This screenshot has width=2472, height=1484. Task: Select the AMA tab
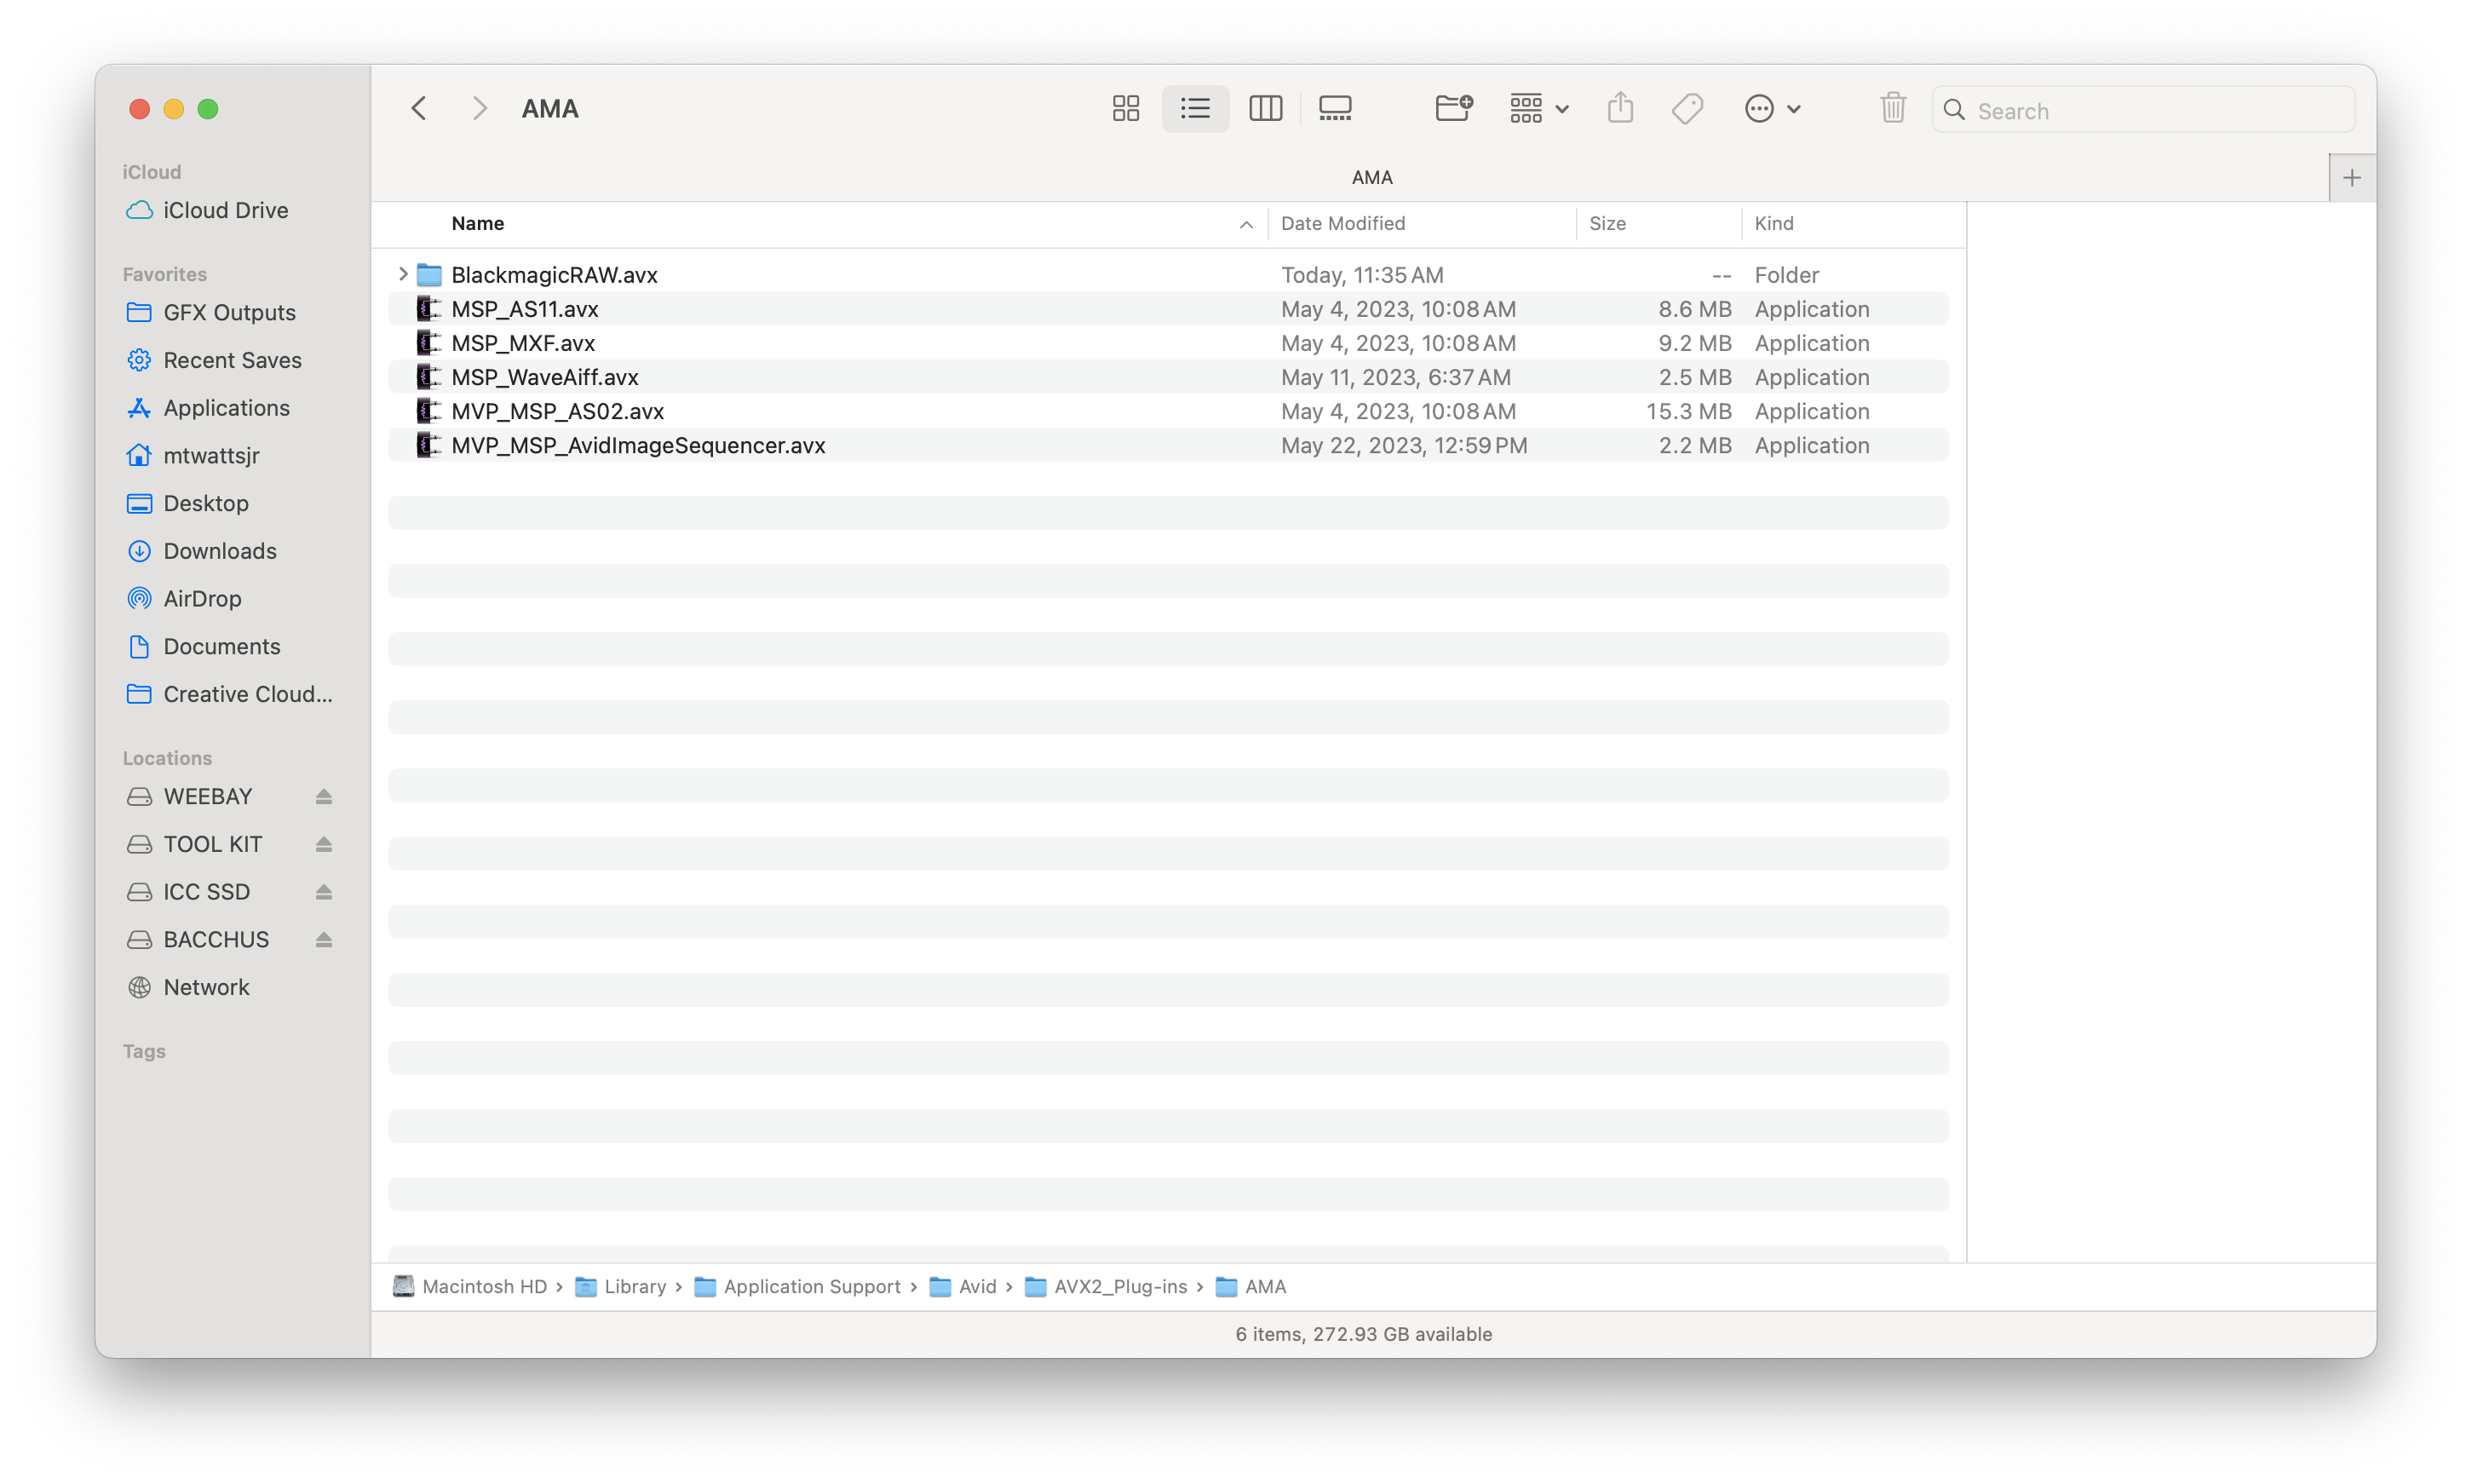click(1371, 177)
